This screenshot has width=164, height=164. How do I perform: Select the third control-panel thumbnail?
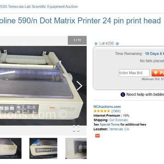[x=76, y=148]
